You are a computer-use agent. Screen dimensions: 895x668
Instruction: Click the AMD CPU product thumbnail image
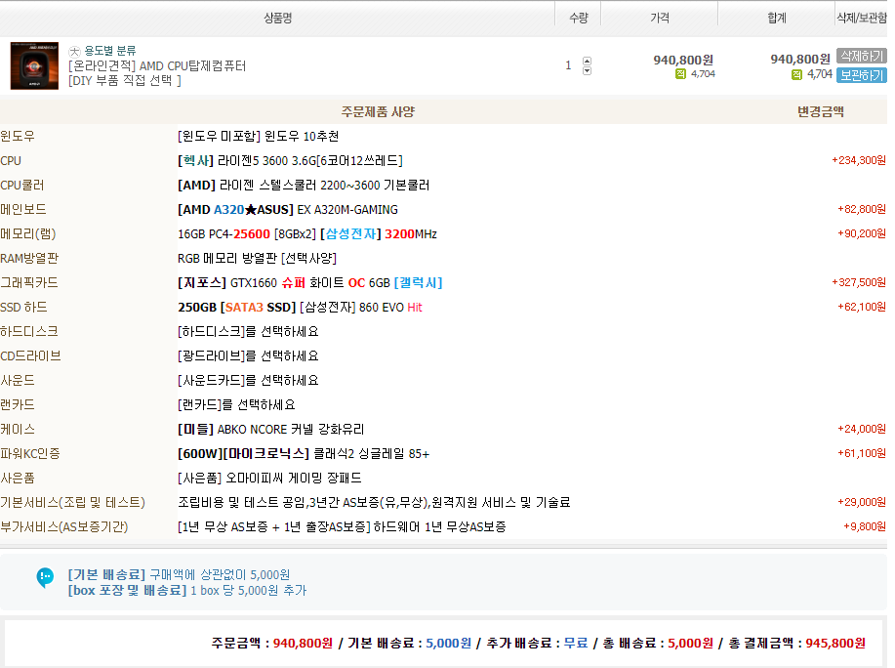(x=34, y=65)
